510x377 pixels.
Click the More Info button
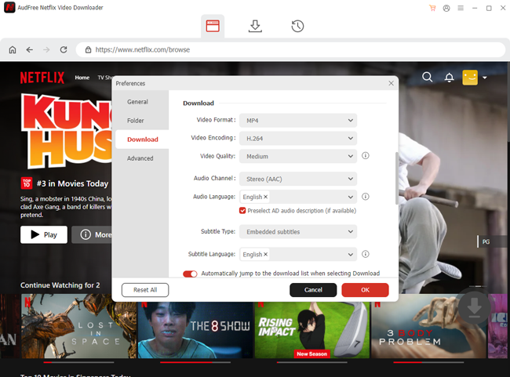click(92, 234)
